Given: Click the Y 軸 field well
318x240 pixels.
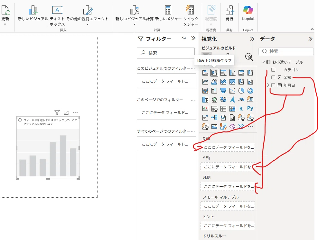Looking at the screenshot, I should [228, 167].
